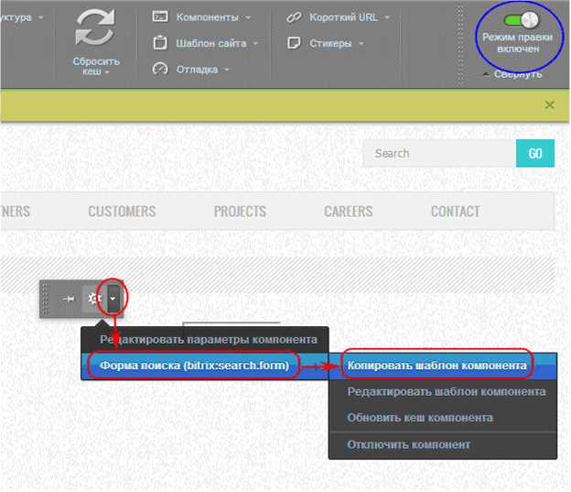Select Форма поиска (bitrix:search.form) item
571x492 pixels.
pyautogui.click(x=205, y=366)
